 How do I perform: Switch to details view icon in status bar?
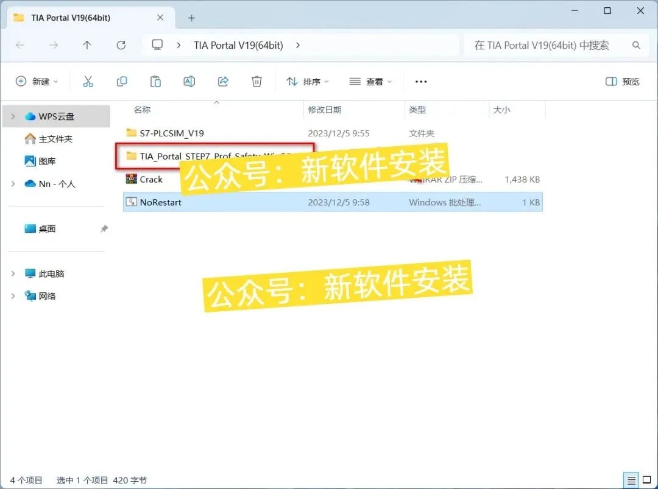(631, 480)
